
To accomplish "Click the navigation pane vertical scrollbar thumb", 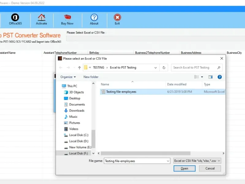I will (93, 139).
